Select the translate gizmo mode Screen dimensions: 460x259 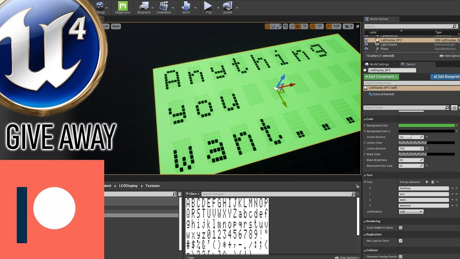point(267,26)
